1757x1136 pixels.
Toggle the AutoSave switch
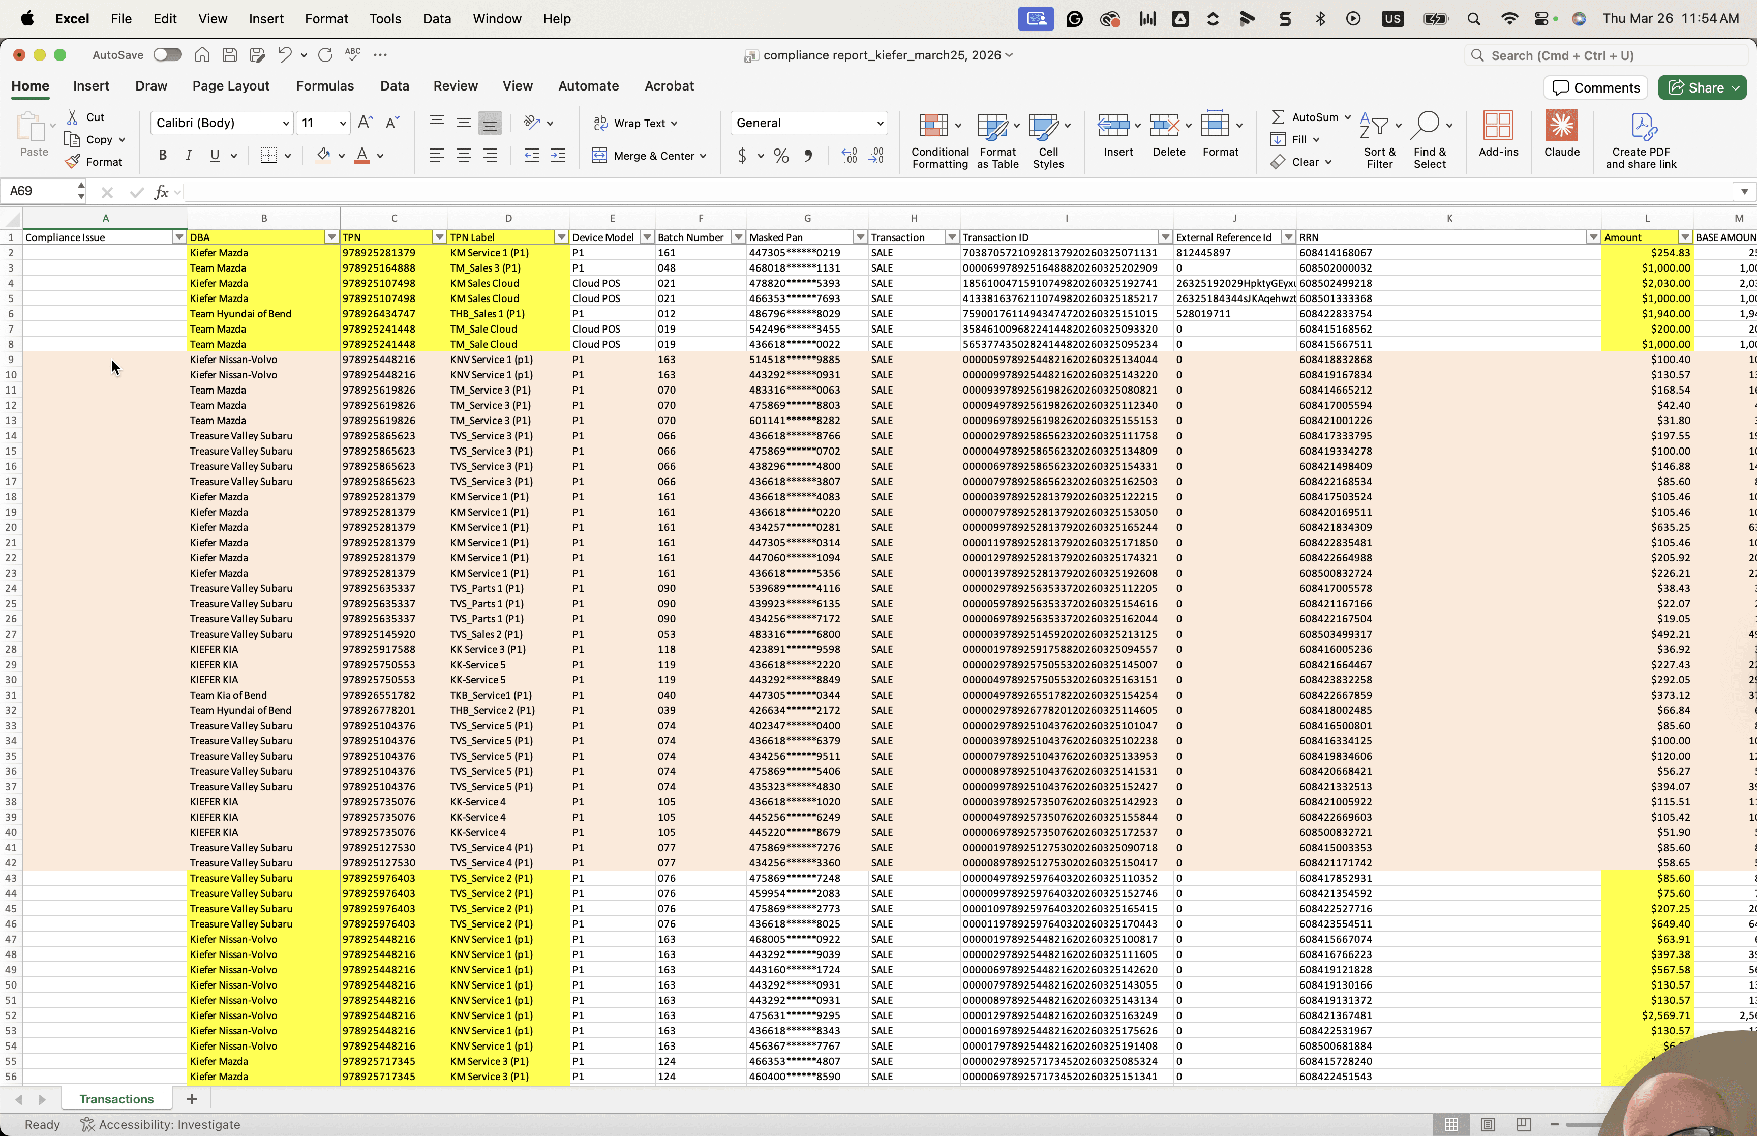pos(167,54)
